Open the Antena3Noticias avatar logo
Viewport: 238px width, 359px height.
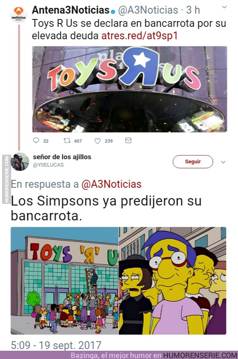(19, 14)
